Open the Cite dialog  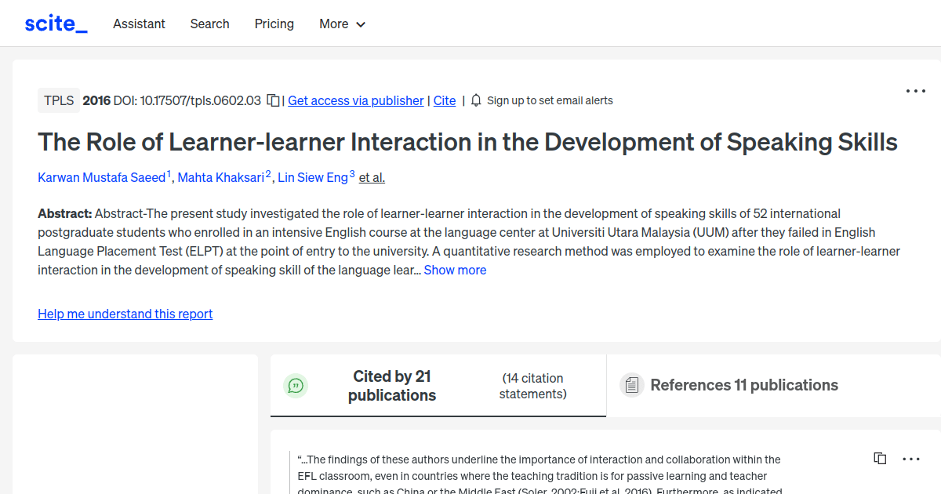point(445,100)
